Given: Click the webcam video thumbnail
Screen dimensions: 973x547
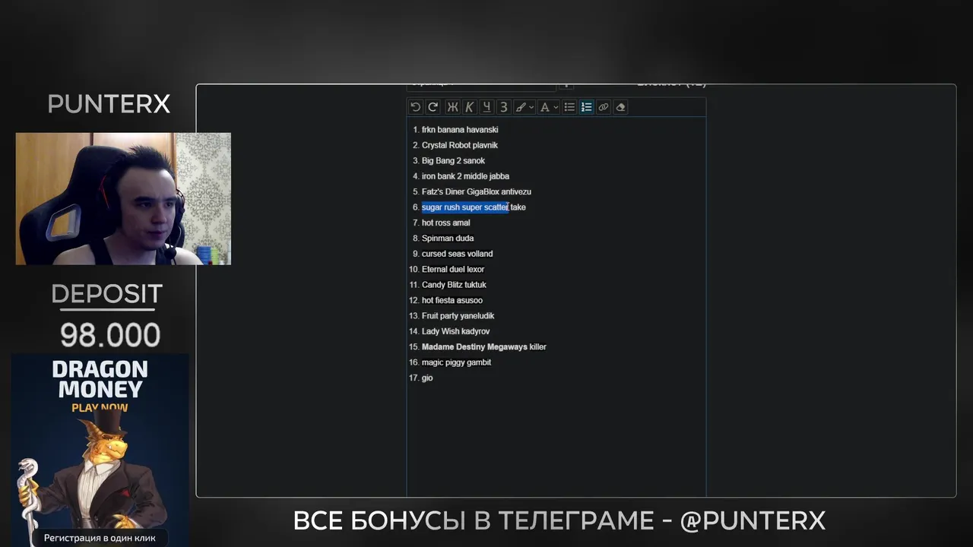Looking at the screenshot, I should [123, 199].
